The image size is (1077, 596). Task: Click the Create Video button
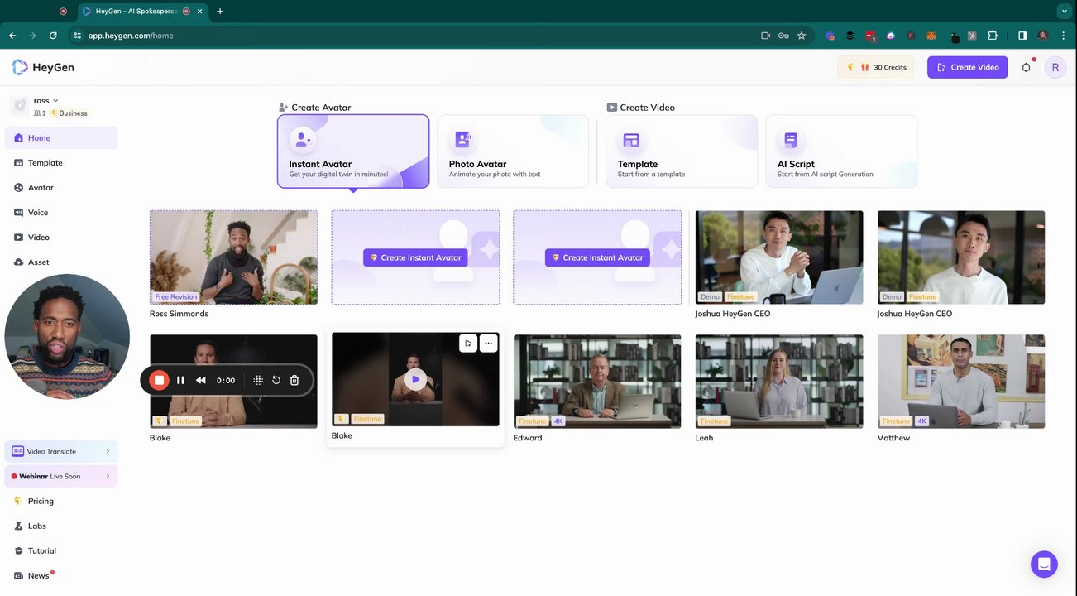point(967,67)
